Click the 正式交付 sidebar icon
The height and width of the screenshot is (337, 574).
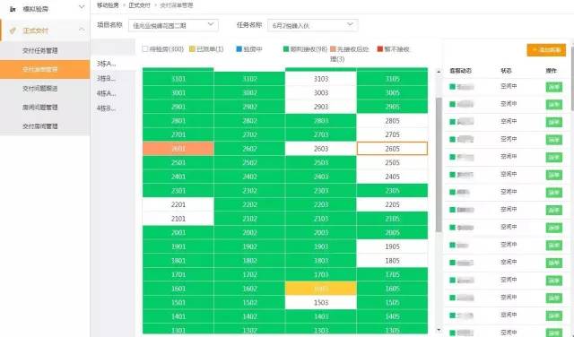point(13,30)
